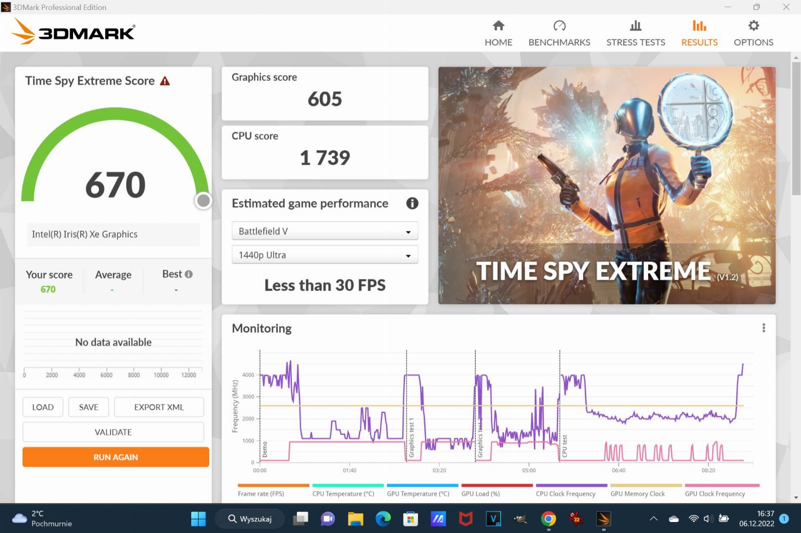Click your score value 670 in green
Image resolution: width=801 pixels, height=533 pixels.
48,289
